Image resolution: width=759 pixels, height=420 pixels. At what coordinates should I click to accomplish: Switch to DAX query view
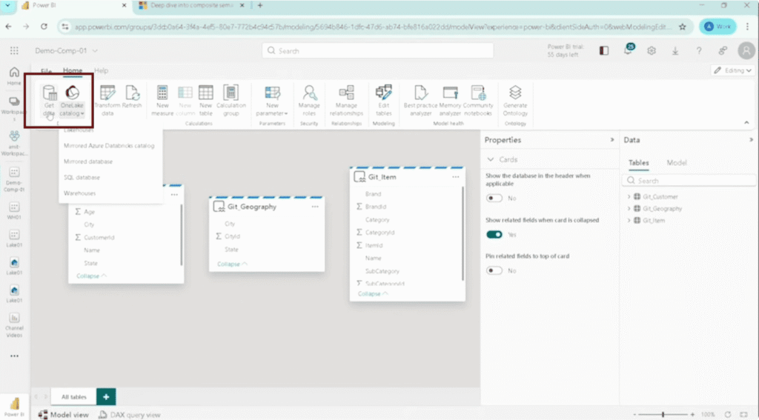[129, 415]
